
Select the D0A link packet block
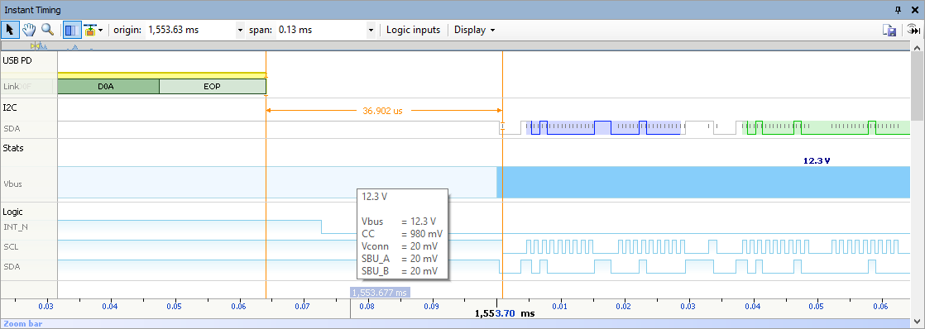[x=108, y=87]
